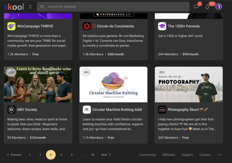232x163 pixels.
Task: Click '$40/month' price text
Action: [116, 54]
